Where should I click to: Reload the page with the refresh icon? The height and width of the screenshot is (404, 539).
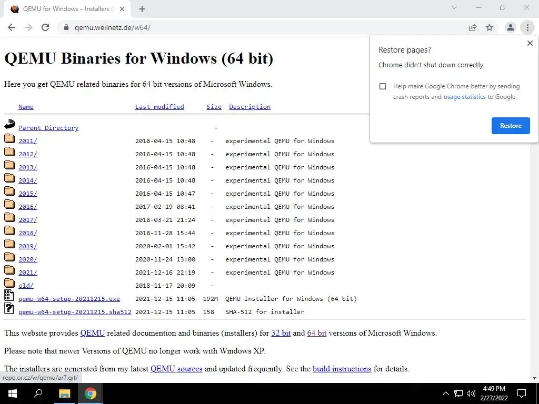[x=45, y=27]
